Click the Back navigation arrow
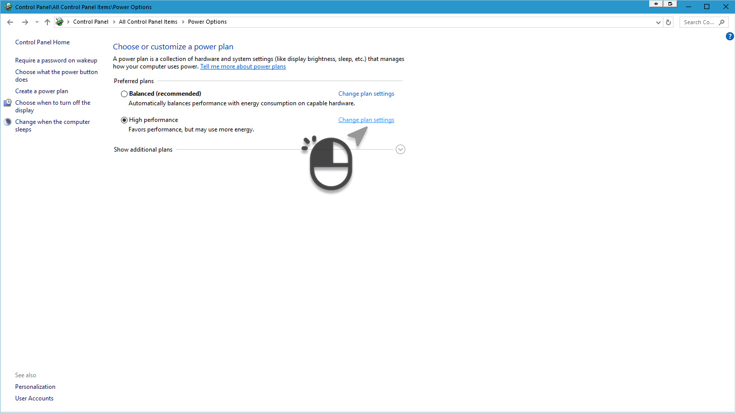The height and width of the screenshot is (413, 736). click(10, 22)
